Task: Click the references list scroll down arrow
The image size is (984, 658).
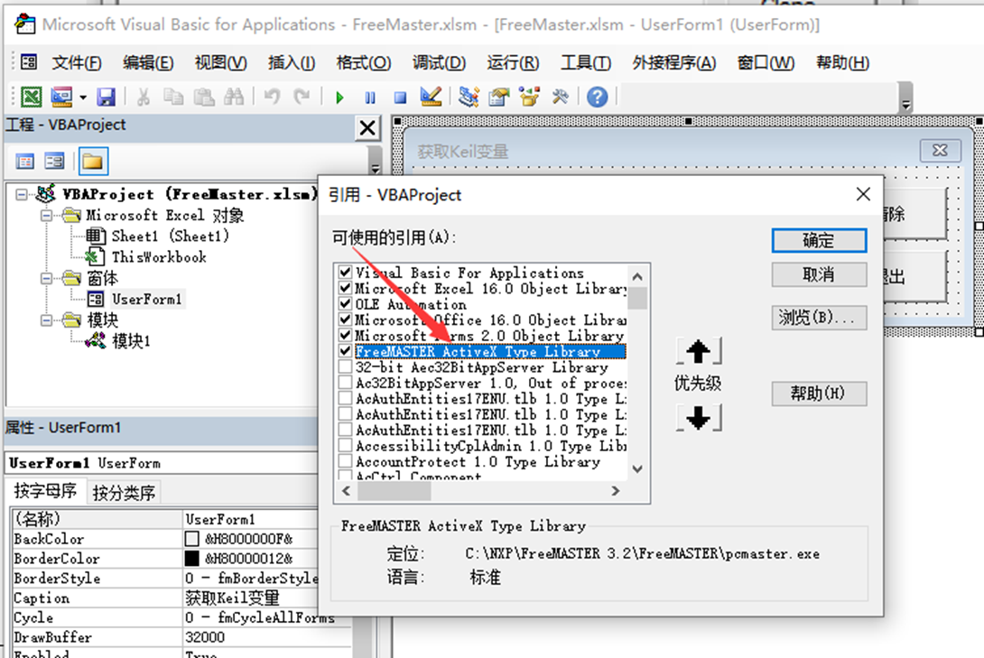Action: (x=637, y=469)
